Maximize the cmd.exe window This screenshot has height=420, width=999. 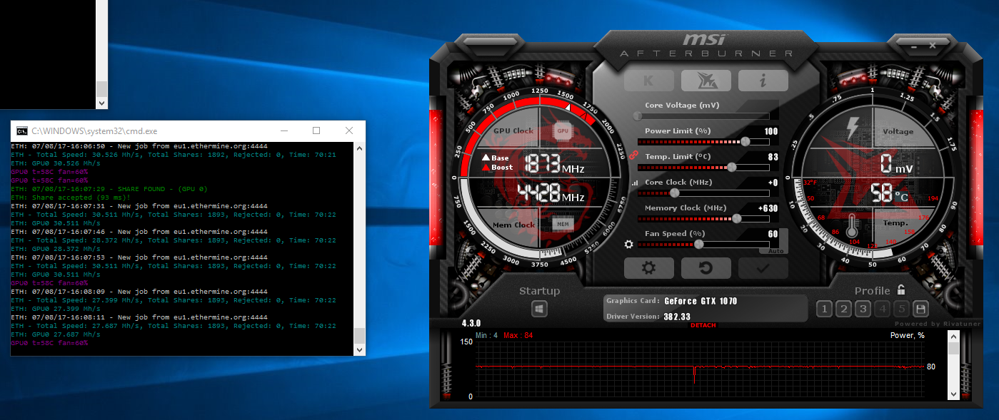316,131
